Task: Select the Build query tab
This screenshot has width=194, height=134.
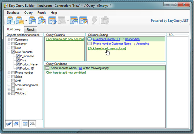Action: [x=14, y=29]
